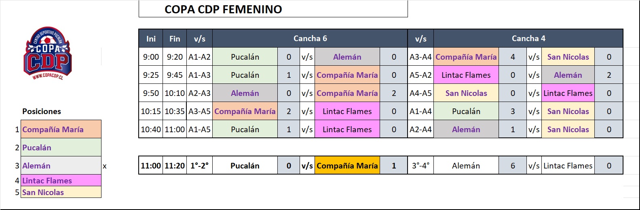This screenshot has width=640, height=210.
Task: Select the A5-A2 match code cell
Action: point(420,75)
